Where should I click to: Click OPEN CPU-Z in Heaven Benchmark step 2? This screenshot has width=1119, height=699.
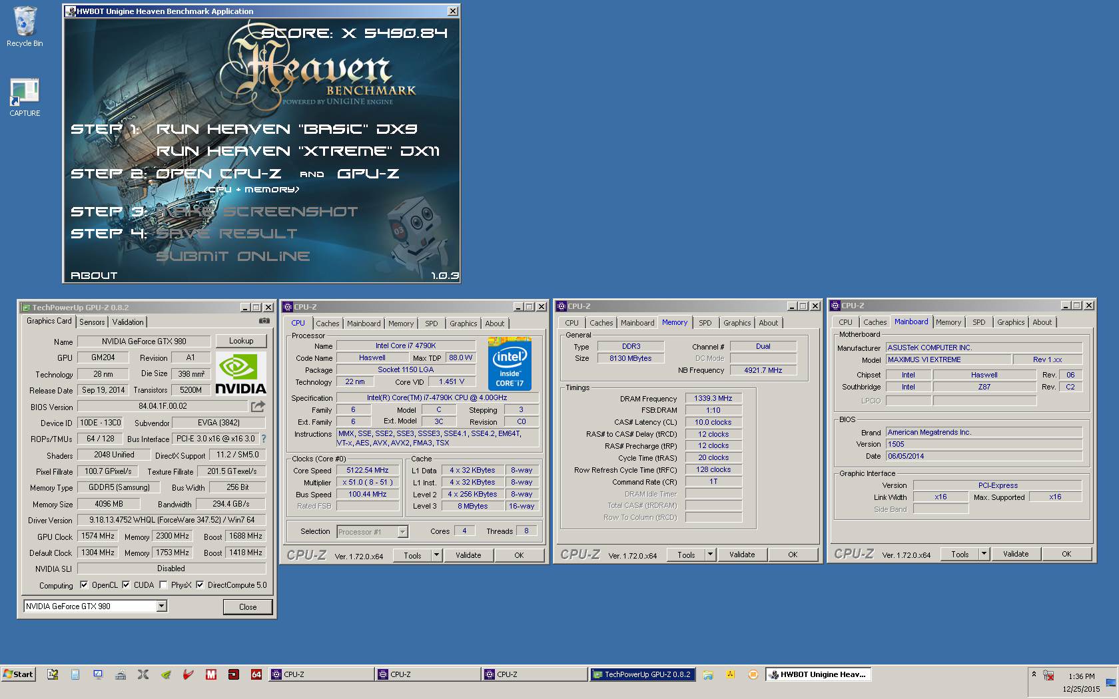coord(218,174)
